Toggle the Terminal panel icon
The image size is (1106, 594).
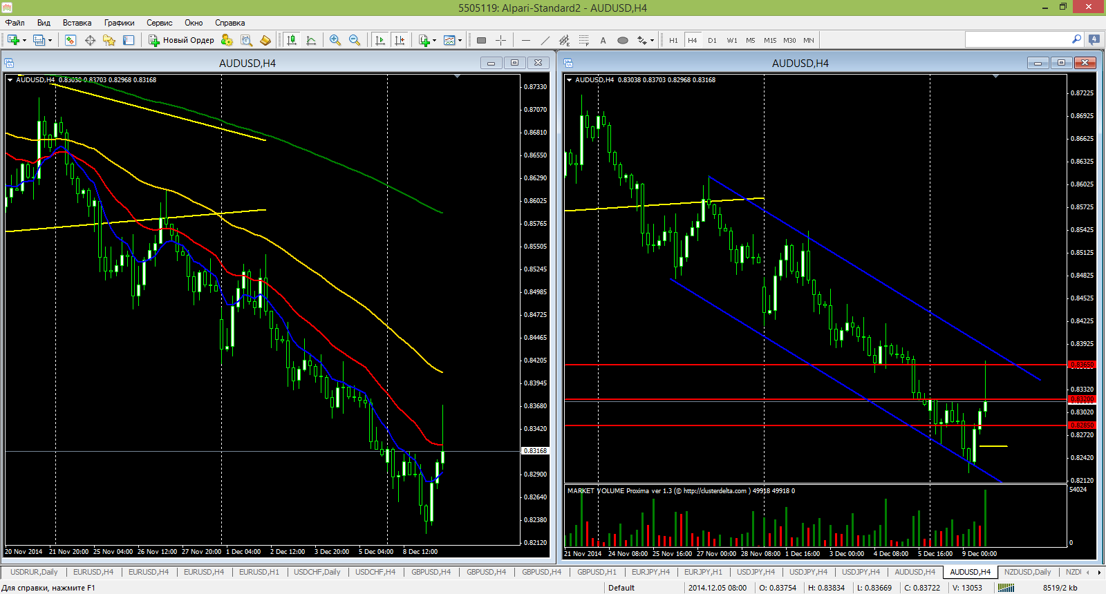point(129,40)
